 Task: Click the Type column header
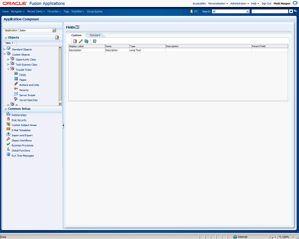click(147, 46)
